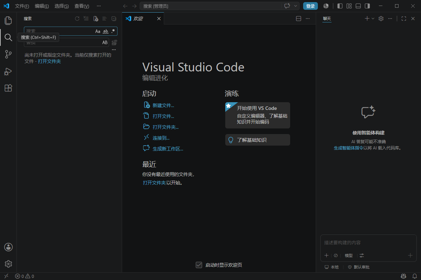Open the chat icon in title bar

[287, 6]
